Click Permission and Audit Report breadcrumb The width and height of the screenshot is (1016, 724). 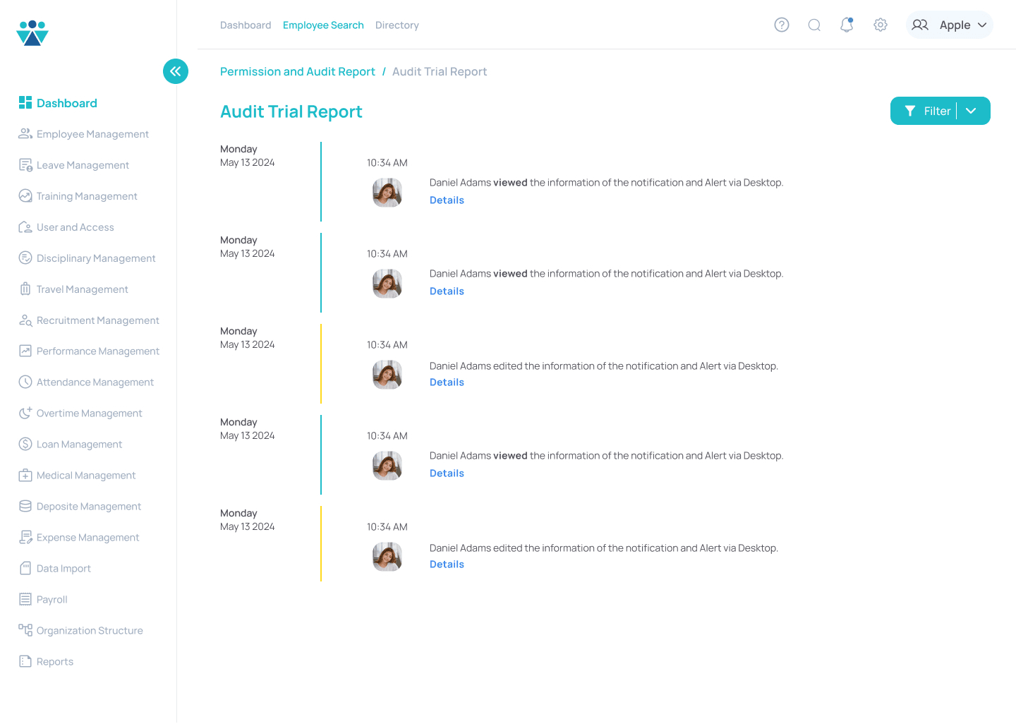[x=297, y=72]
